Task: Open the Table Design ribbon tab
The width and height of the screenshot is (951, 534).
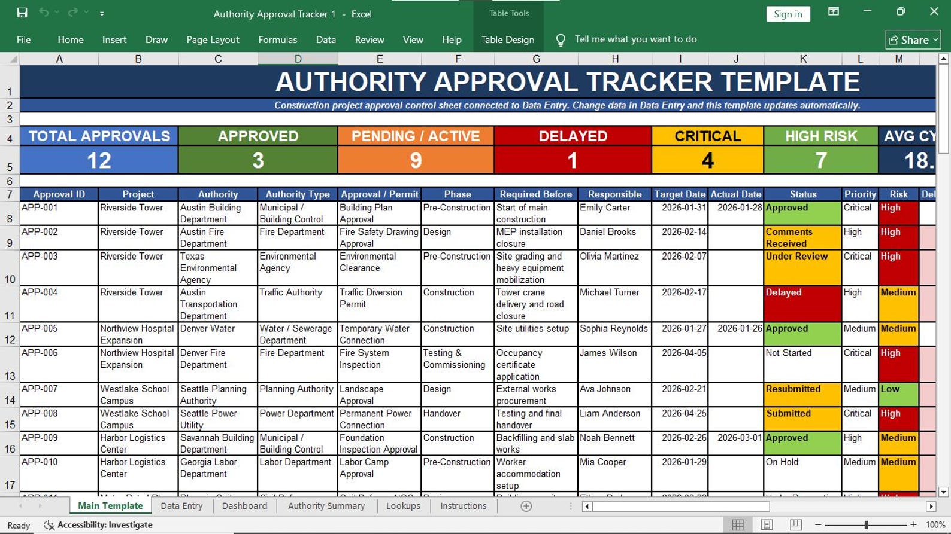Action: [508, 39]
